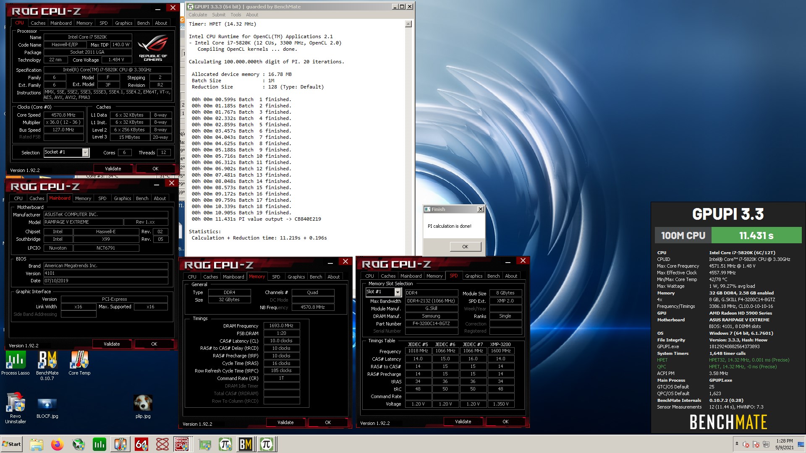The height and width of the screenshot is (453, 806).
Task: Open SPD tab in memory CPU-Z window
Action: [276, 277]
